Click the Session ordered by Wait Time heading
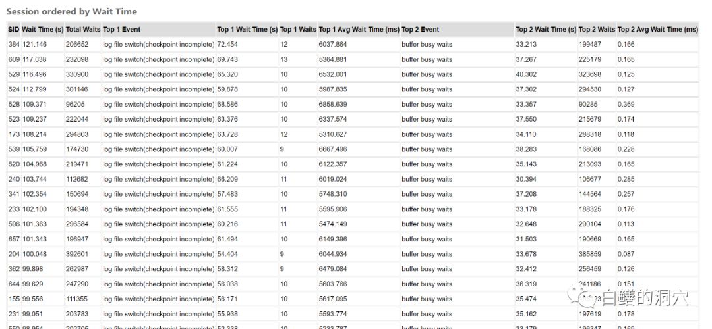Image resolution: width=712 pixels, height=329 pixels. 72,12
